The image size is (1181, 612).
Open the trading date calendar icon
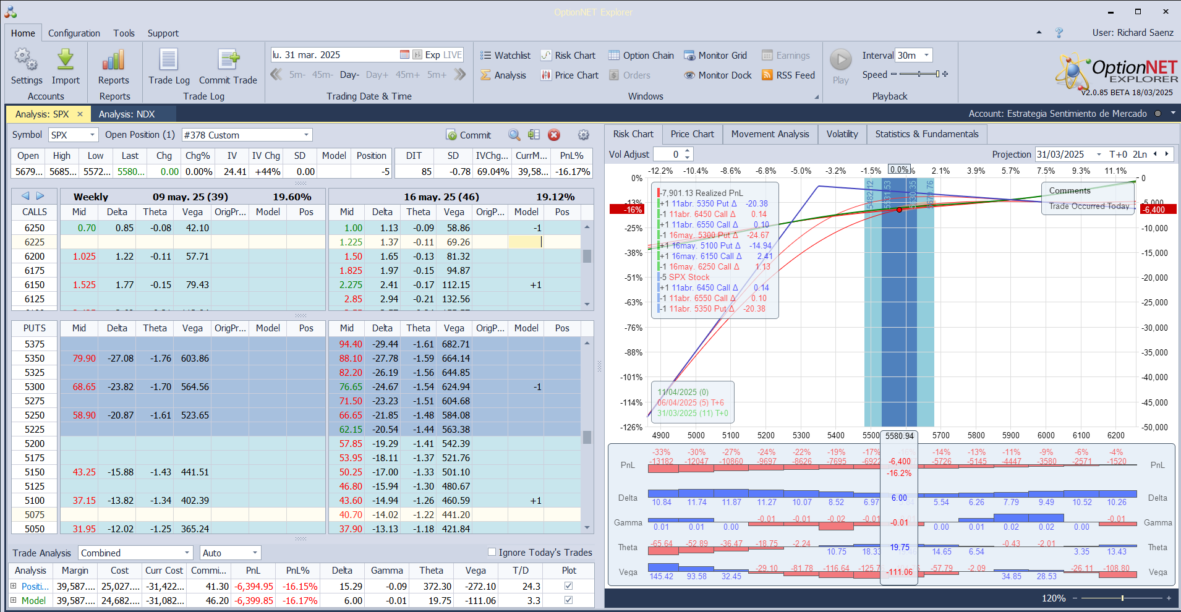tap(404, 55)
